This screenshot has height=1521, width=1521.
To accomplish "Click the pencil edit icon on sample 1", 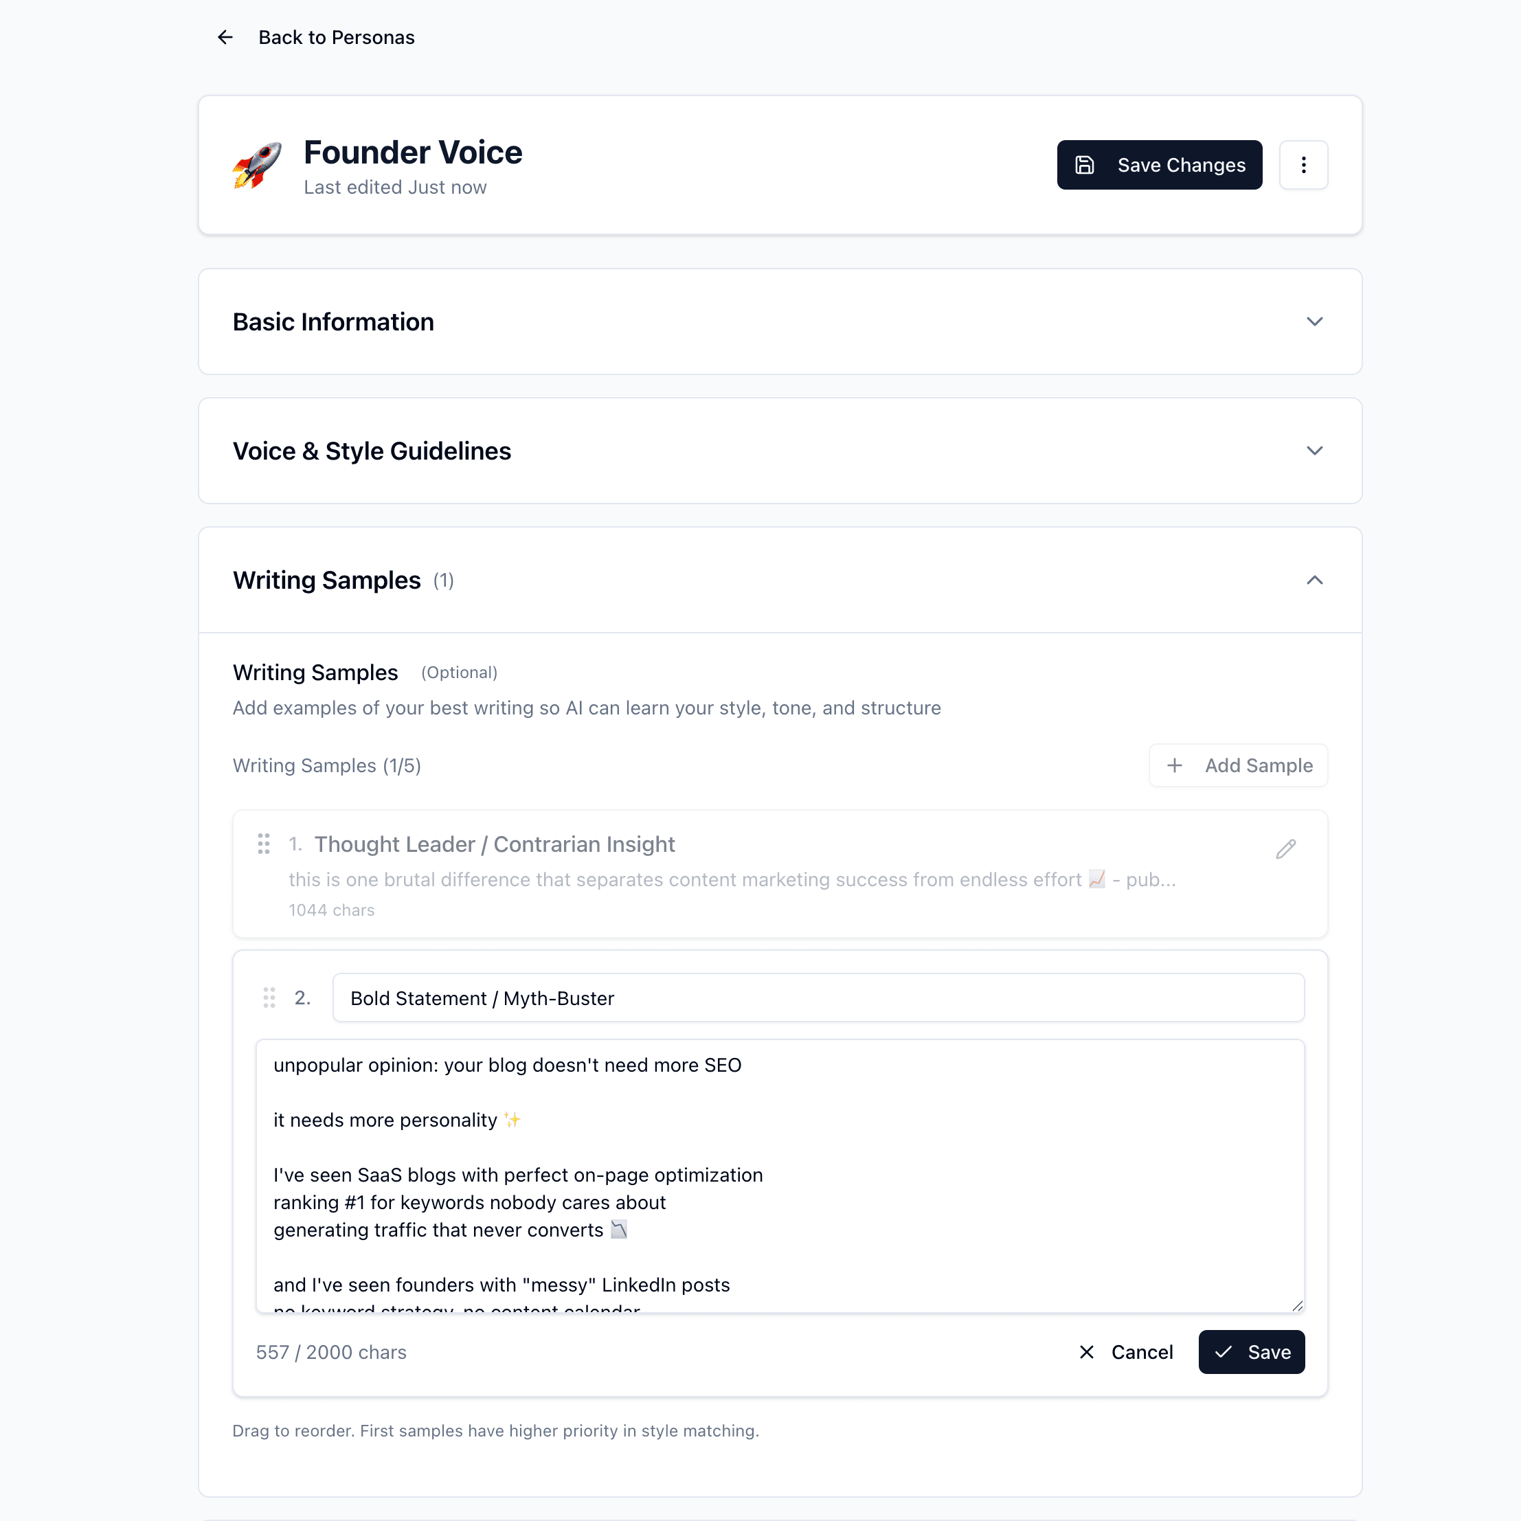I will pos(1285,848).
